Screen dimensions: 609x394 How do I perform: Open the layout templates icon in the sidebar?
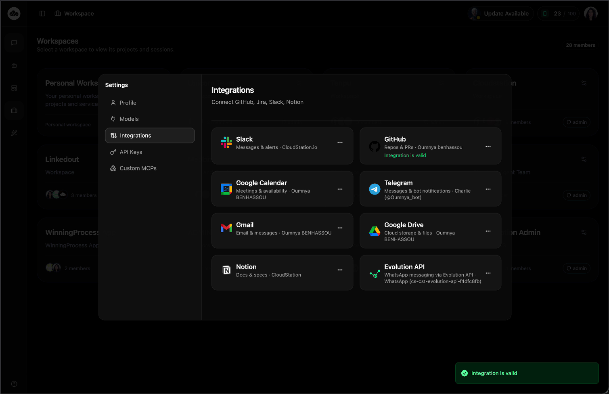[x=14, y=88]
